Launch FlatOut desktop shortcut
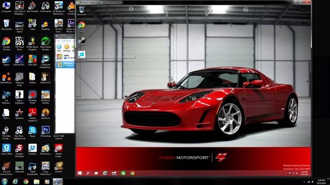Viewport: 330px width, 185px height. (58, 167)
